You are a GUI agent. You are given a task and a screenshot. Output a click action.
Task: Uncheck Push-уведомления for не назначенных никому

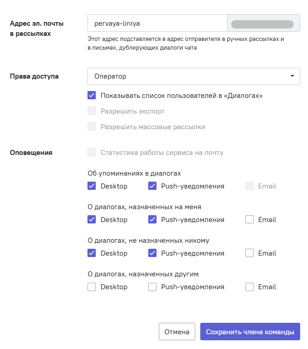pyautogui.click(x=152, y=253)
